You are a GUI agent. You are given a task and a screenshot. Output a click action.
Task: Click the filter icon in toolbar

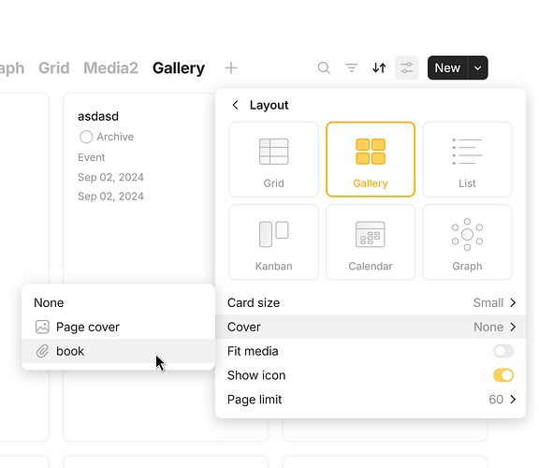351,68
